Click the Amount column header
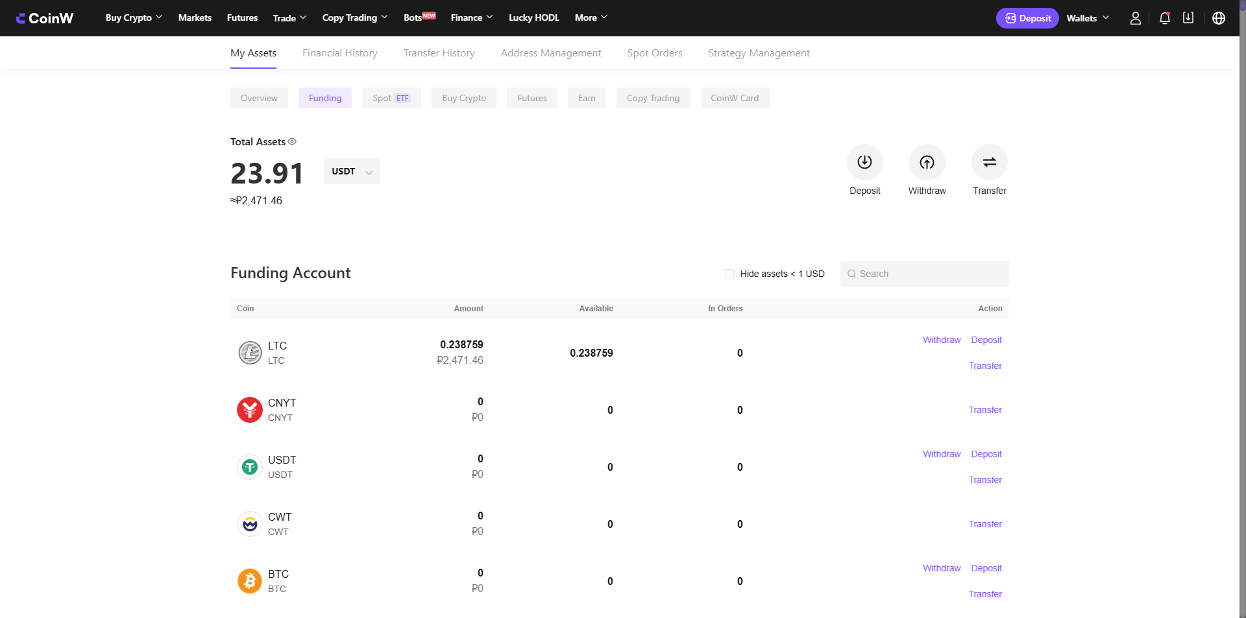 click(469, 309)
